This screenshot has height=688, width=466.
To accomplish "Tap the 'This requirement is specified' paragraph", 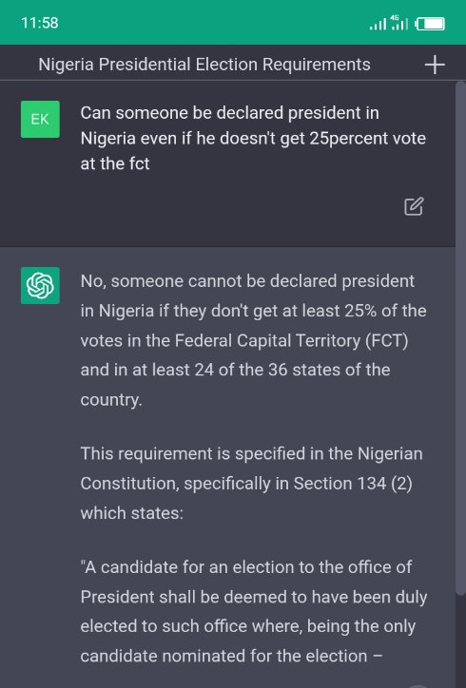I will pyautogui.click(x=251, y=483).
